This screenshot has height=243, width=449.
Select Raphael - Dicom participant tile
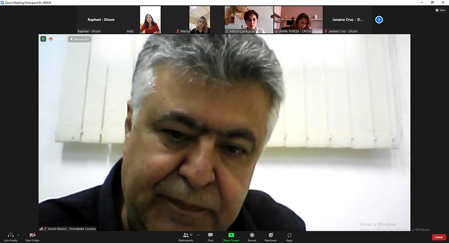[101, 20]
